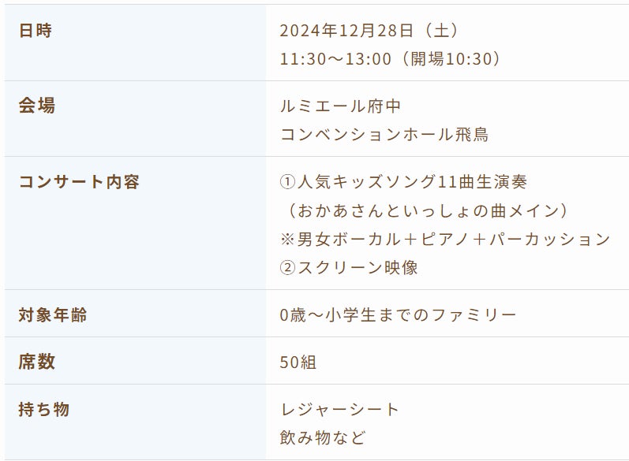This screenshot has height=461, width=629.
Task: Click the 0歳～小学生までのファミリー text
Action: point(399,315)
